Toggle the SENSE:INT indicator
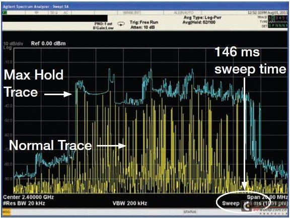This screenshot has height=218, width=290. 131,13
